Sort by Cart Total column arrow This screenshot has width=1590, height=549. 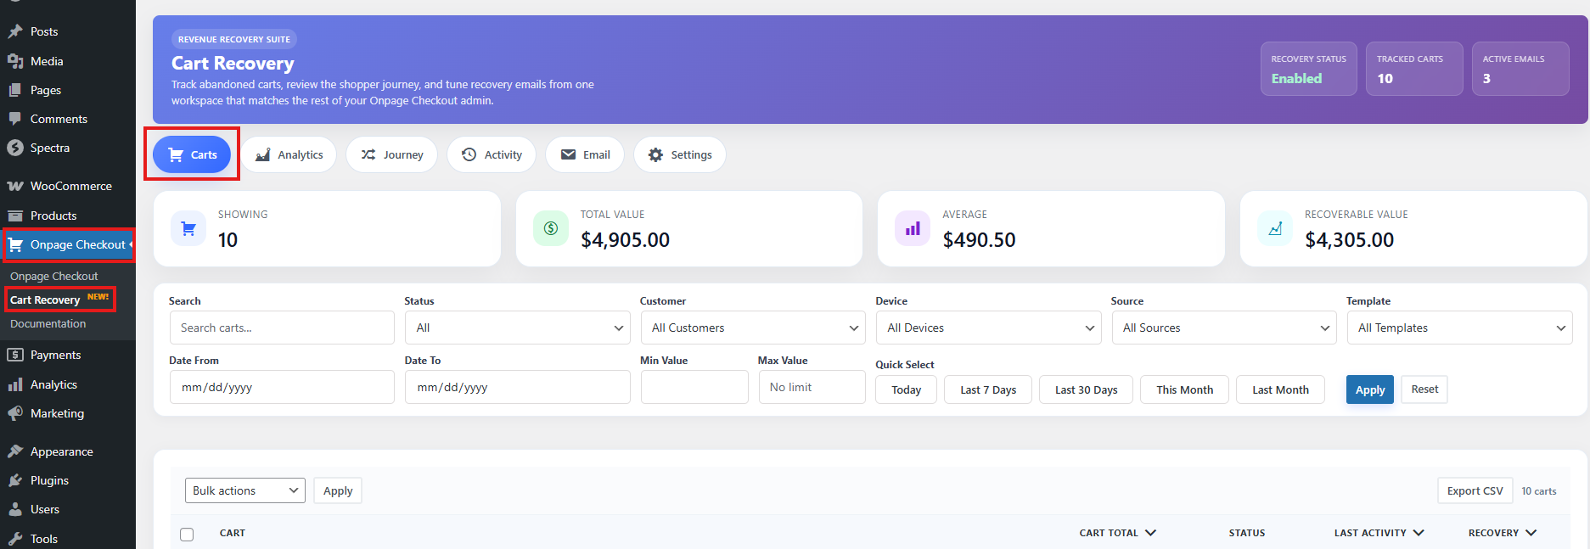pyautogui.click(x=1150, y=533)
